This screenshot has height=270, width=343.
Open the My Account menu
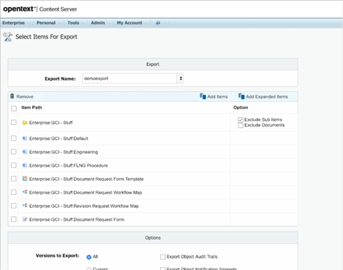click(x=129, y=23)
